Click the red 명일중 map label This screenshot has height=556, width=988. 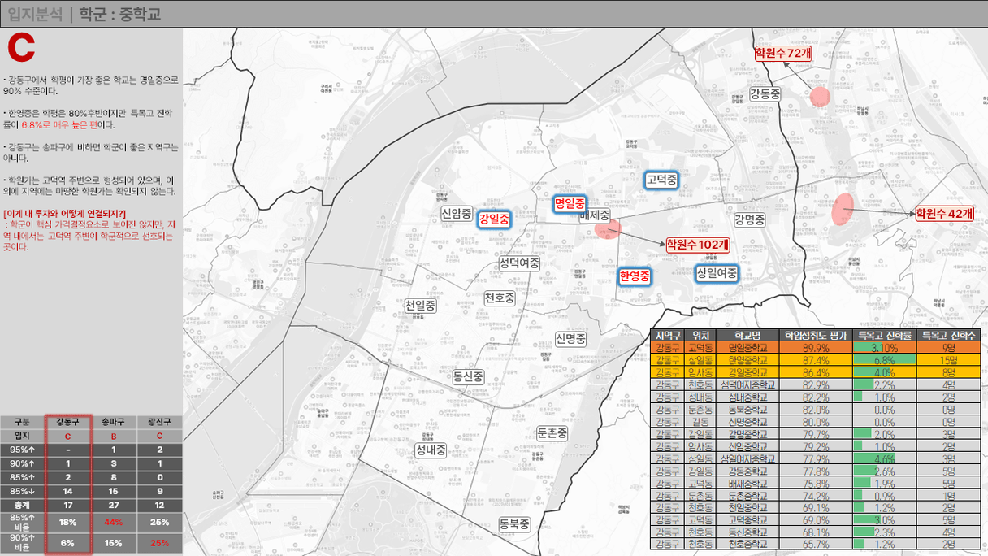[x=570, y=202]
